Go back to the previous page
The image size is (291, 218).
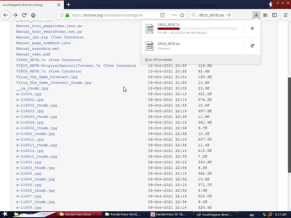coord(6,15)
